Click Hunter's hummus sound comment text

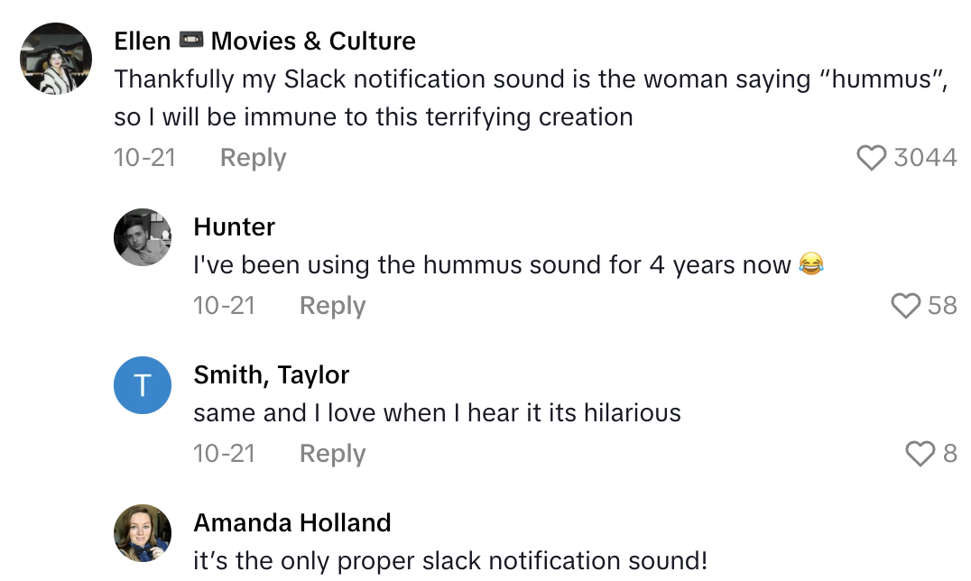tap(492, 265)
